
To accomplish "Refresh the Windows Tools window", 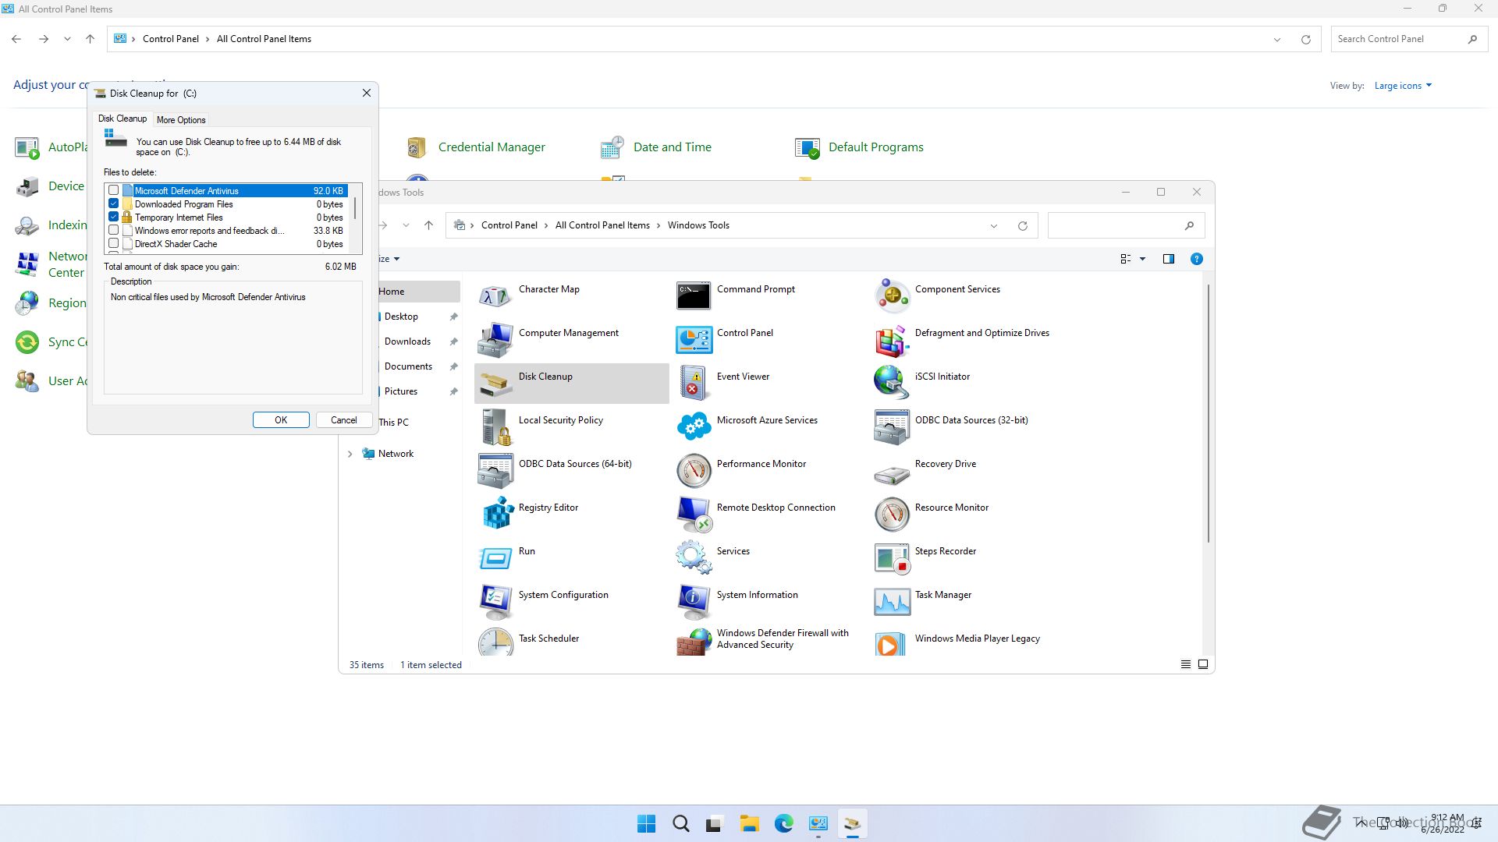I will tap(1022, 226).
